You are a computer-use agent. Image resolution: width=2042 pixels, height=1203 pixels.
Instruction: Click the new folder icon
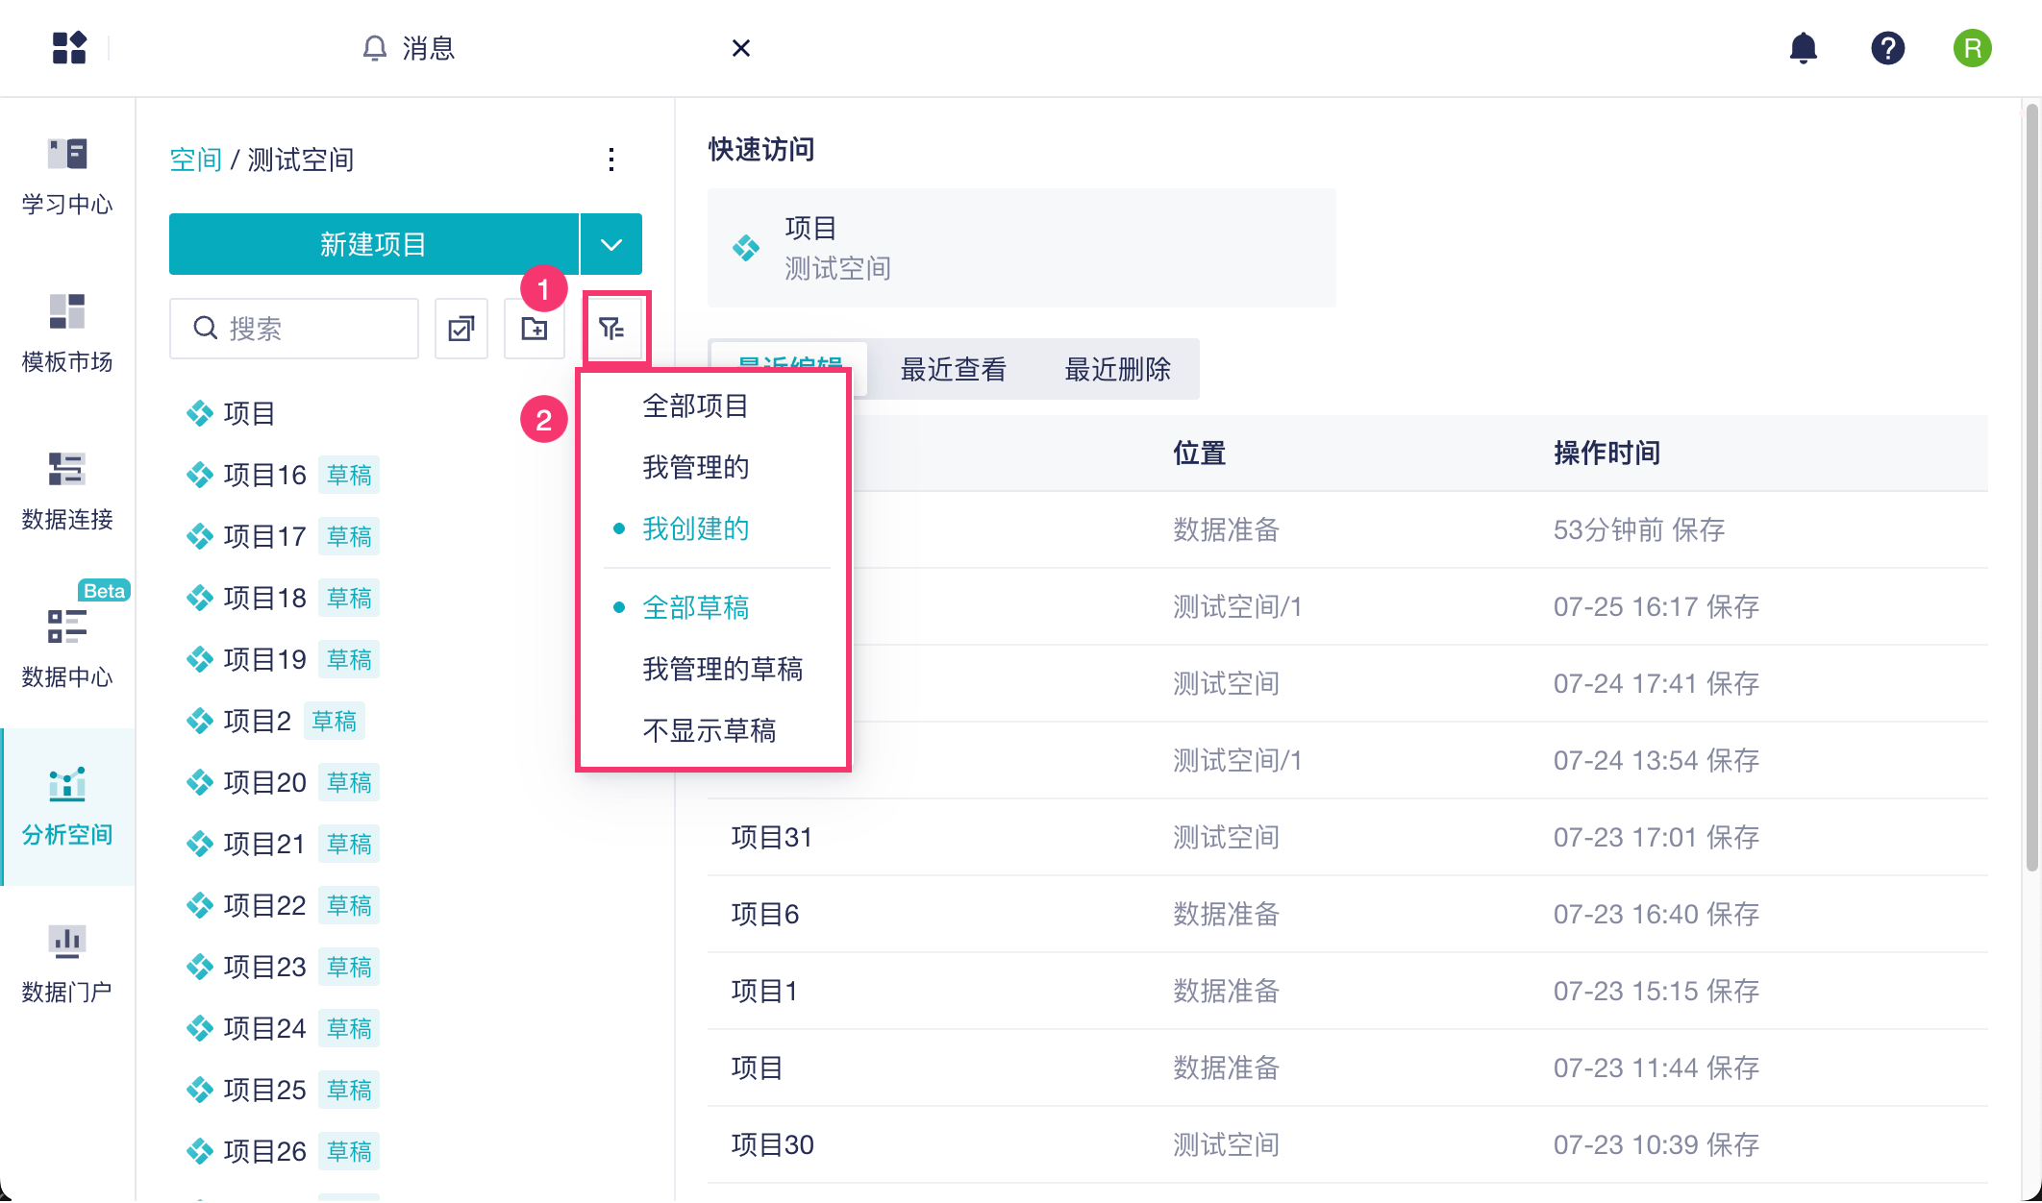click(535, 329)
